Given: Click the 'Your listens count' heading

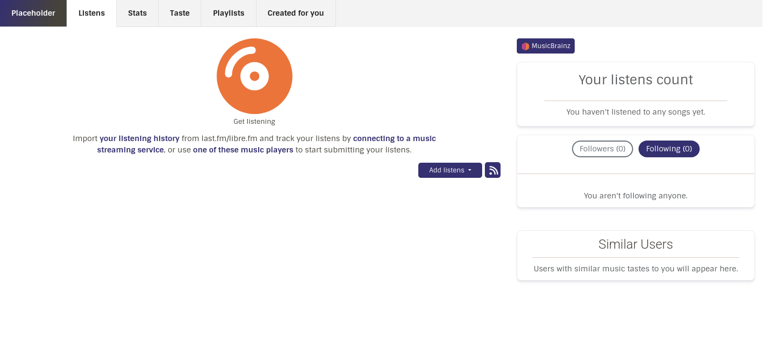Looking at the screenshot, I should click(x=636, y=79).
